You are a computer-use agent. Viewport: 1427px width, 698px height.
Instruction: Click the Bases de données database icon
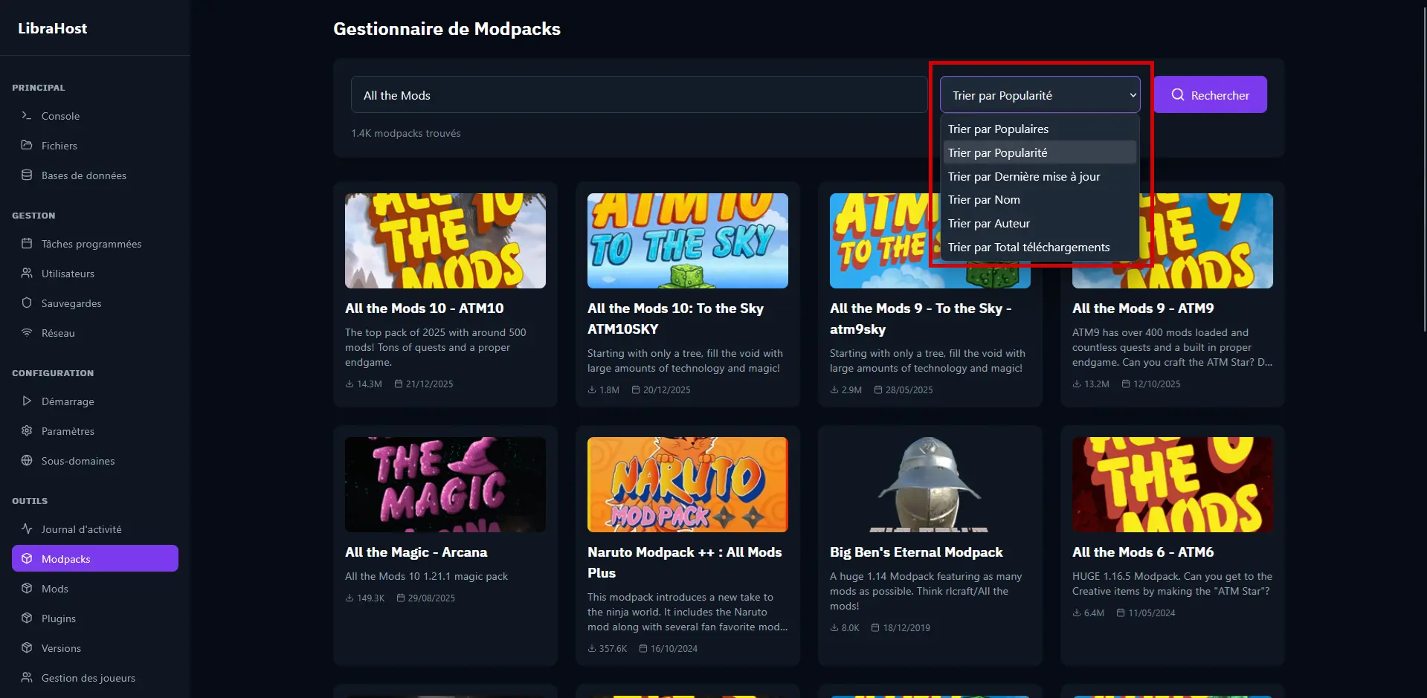27,175
